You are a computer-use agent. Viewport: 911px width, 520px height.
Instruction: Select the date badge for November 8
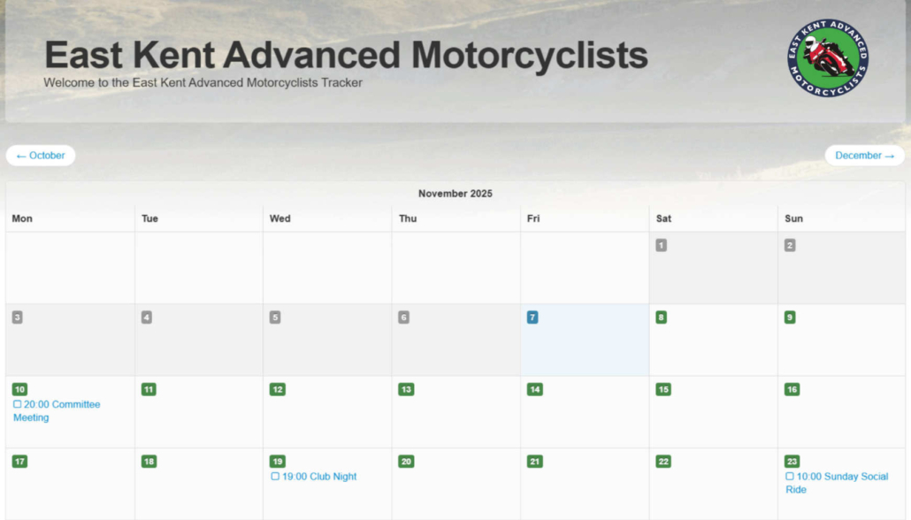(662, 317)
